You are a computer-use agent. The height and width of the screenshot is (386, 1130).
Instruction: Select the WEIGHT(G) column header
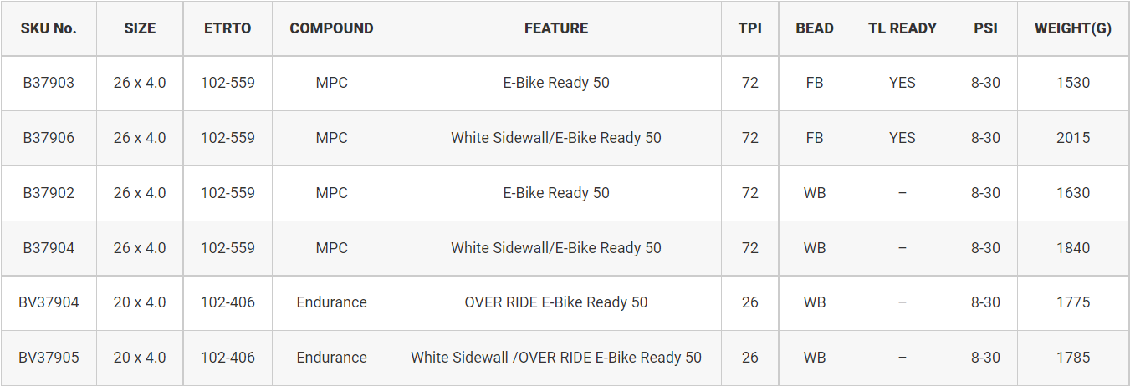[1073, 28]
